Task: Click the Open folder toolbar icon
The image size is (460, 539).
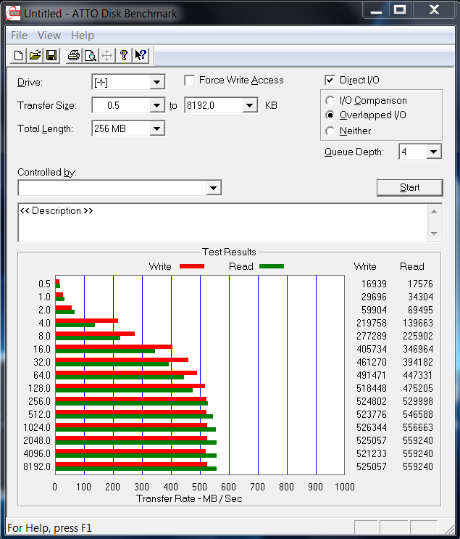Action: click(x=35, y=55)
